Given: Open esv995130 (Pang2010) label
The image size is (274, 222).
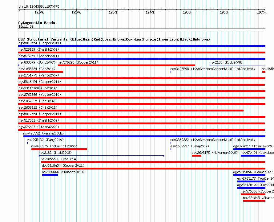Looking at the screenshot, I should (x=45, y=140).
